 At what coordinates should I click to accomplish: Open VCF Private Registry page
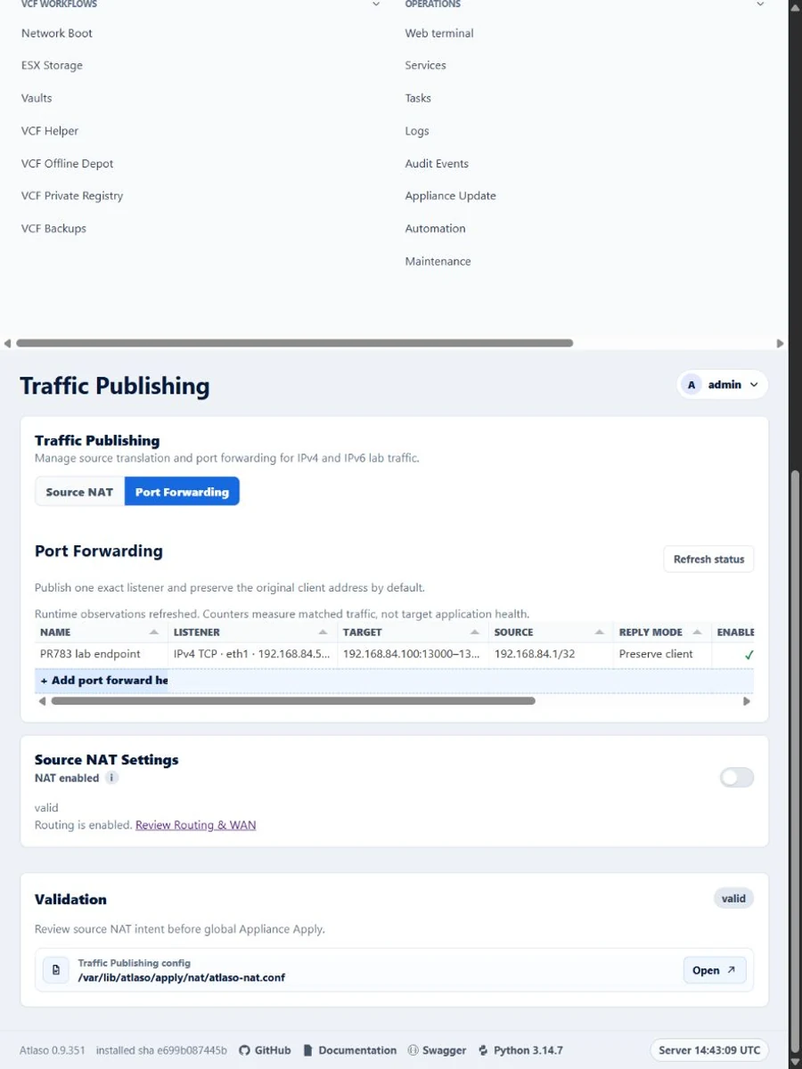(x=72, y=196)
